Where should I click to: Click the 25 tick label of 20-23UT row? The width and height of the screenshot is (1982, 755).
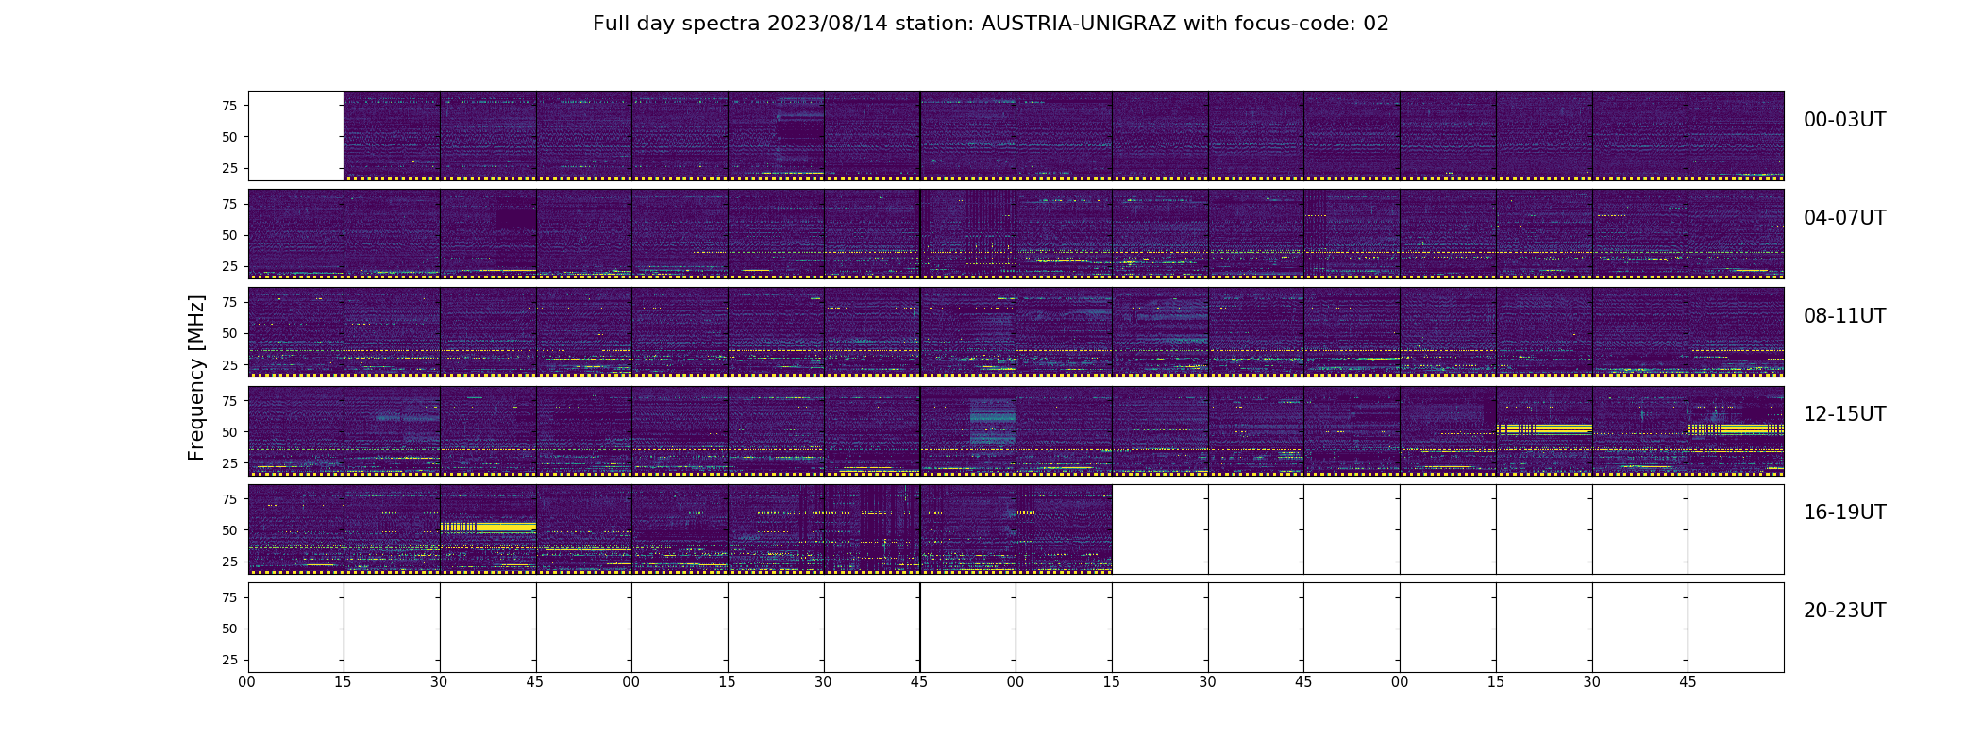click(228, 660)
